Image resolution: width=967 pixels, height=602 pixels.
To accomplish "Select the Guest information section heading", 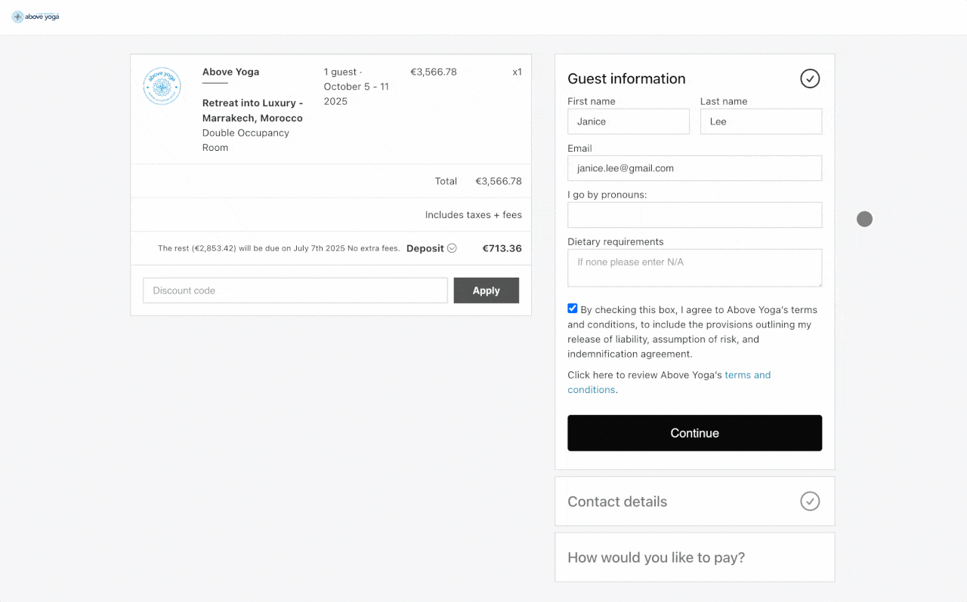I will 626,78.
